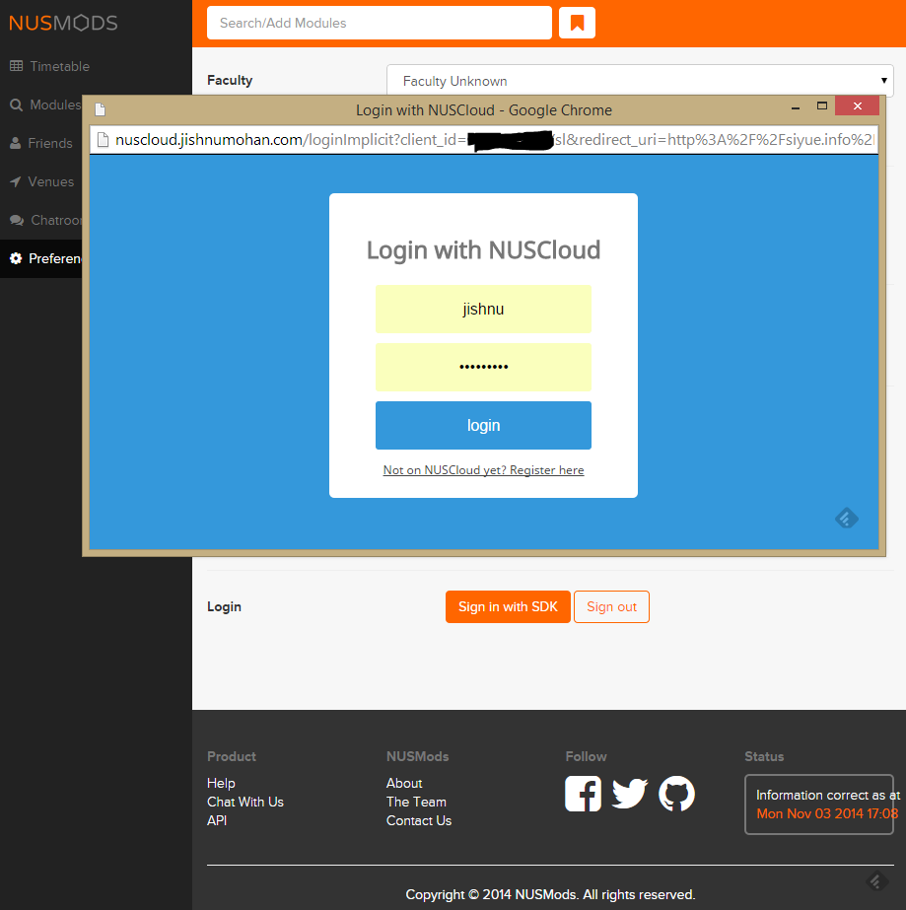The image size is (906, 910).
Task: Click the blue login button
Action: 483,425
